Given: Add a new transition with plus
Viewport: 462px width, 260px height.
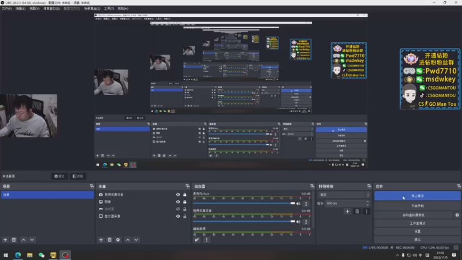Looking at the screenshot, I should [348, 211].
